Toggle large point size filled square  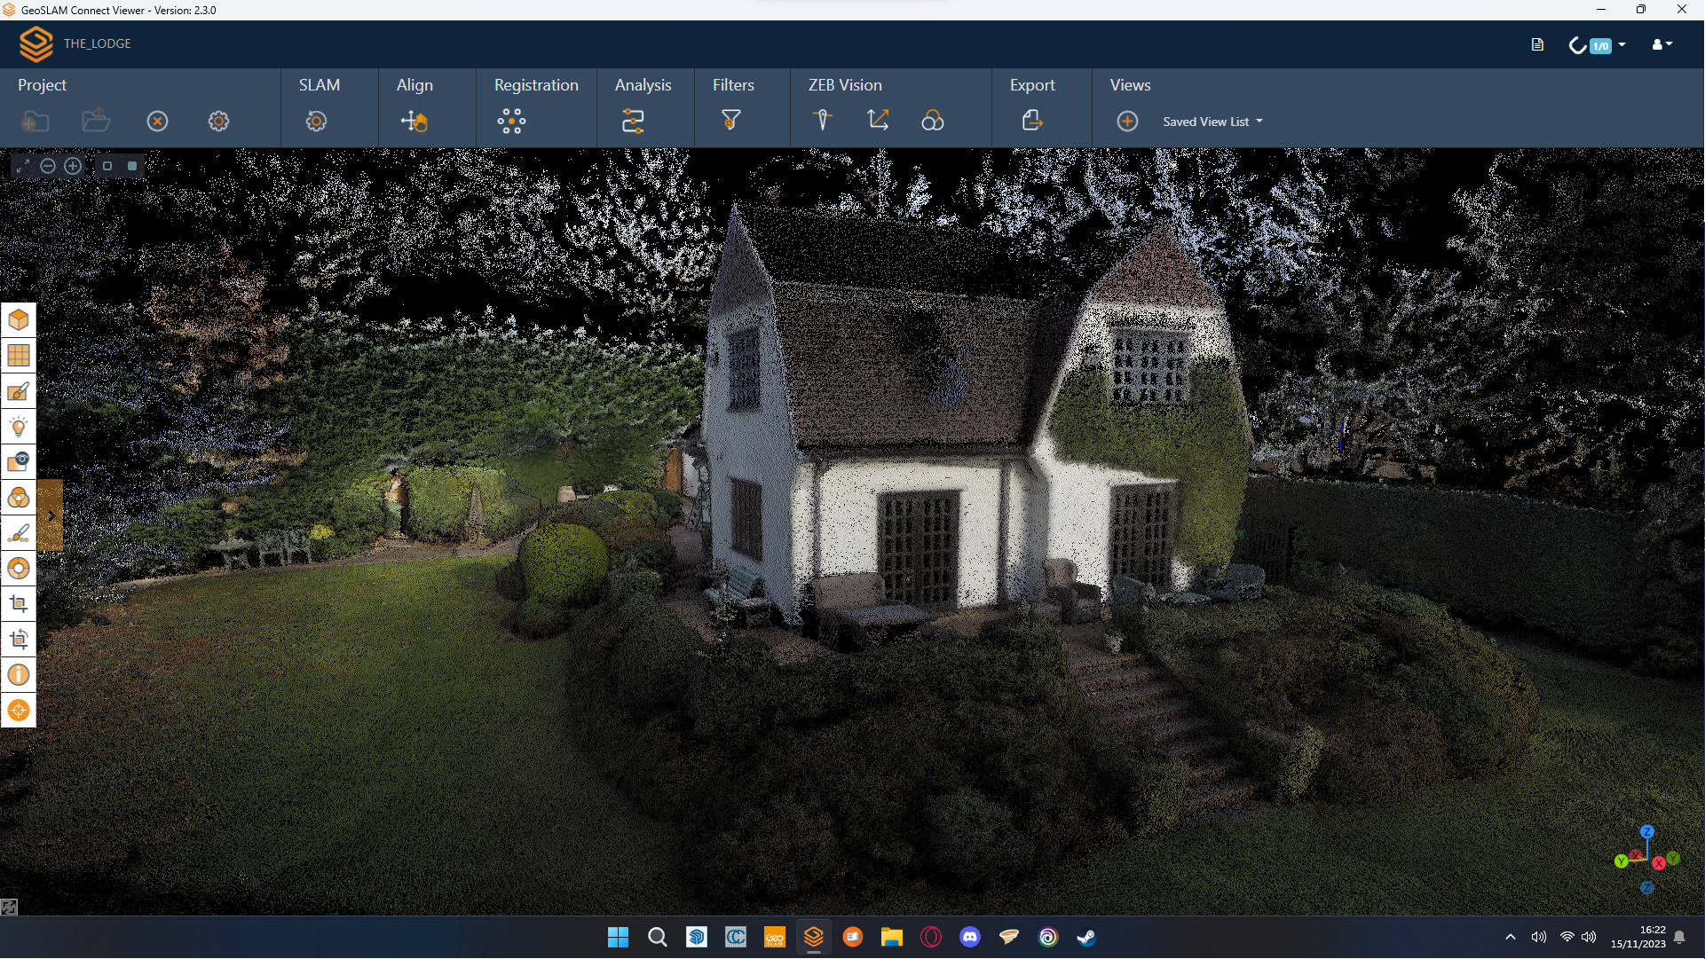coord(132,166)
